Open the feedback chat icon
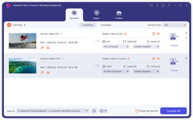 coord(163,5)
